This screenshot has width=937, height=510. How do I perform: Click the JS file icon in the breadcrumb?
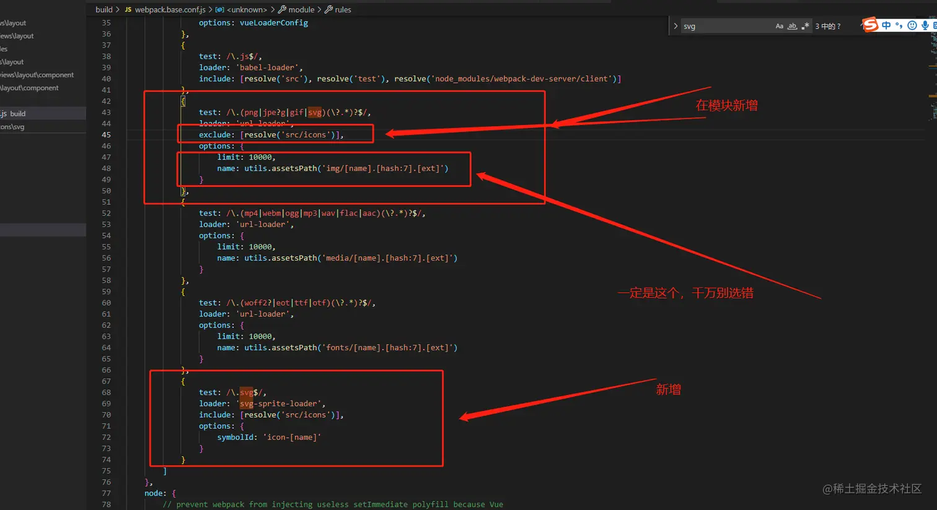pyautogui.click(x=128, y=9)
